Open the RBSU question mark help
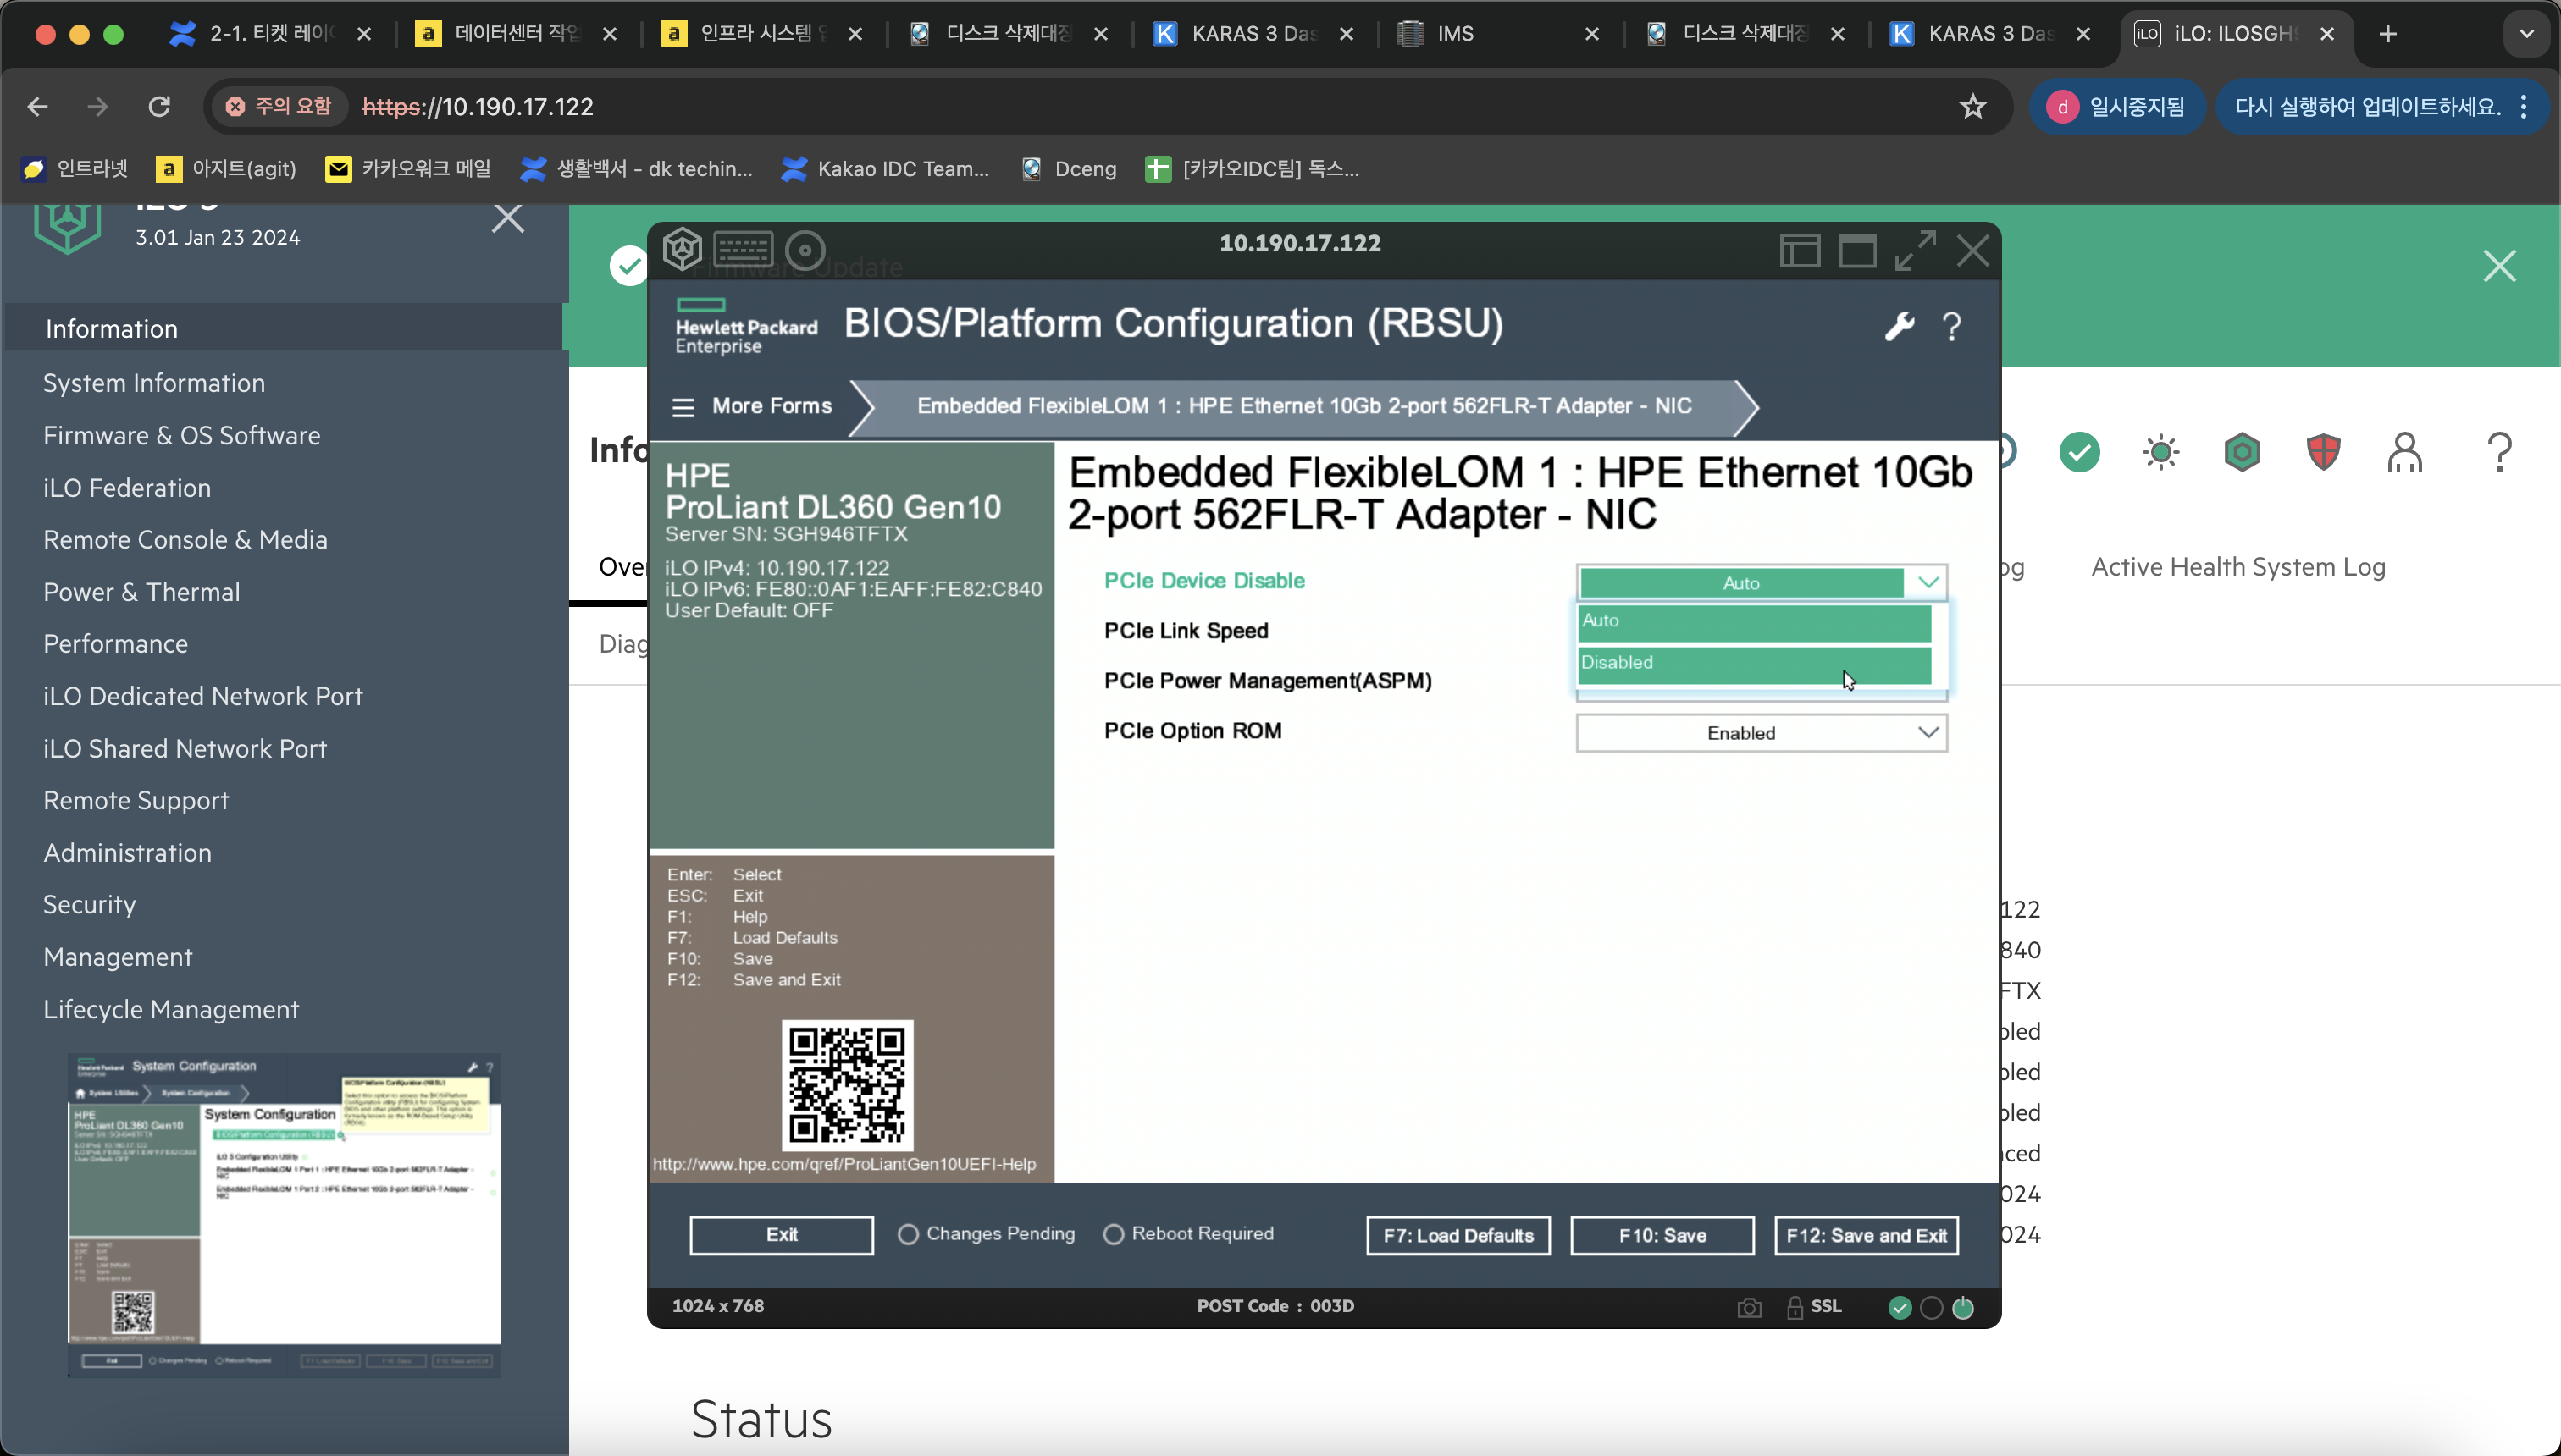Viewport: 2561px width, 1456px height. point(1952,326)
